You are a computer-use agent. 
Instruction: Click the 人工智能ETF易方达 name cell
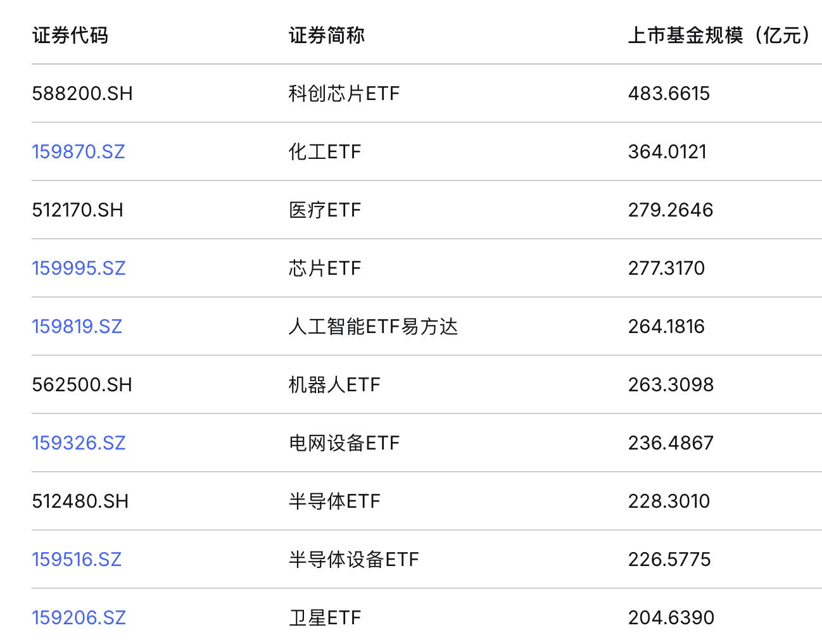click(373, 327)
